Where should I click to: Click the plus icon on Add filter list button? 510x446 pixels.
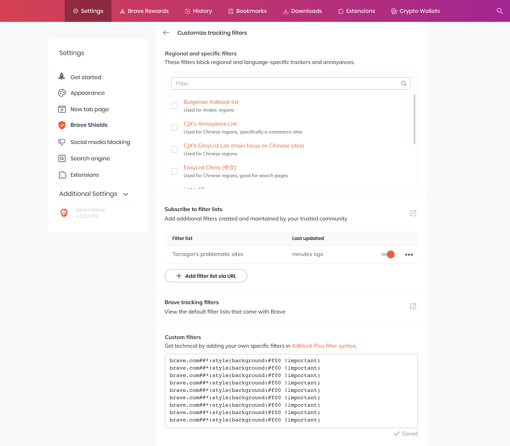[x=179, y=276]
